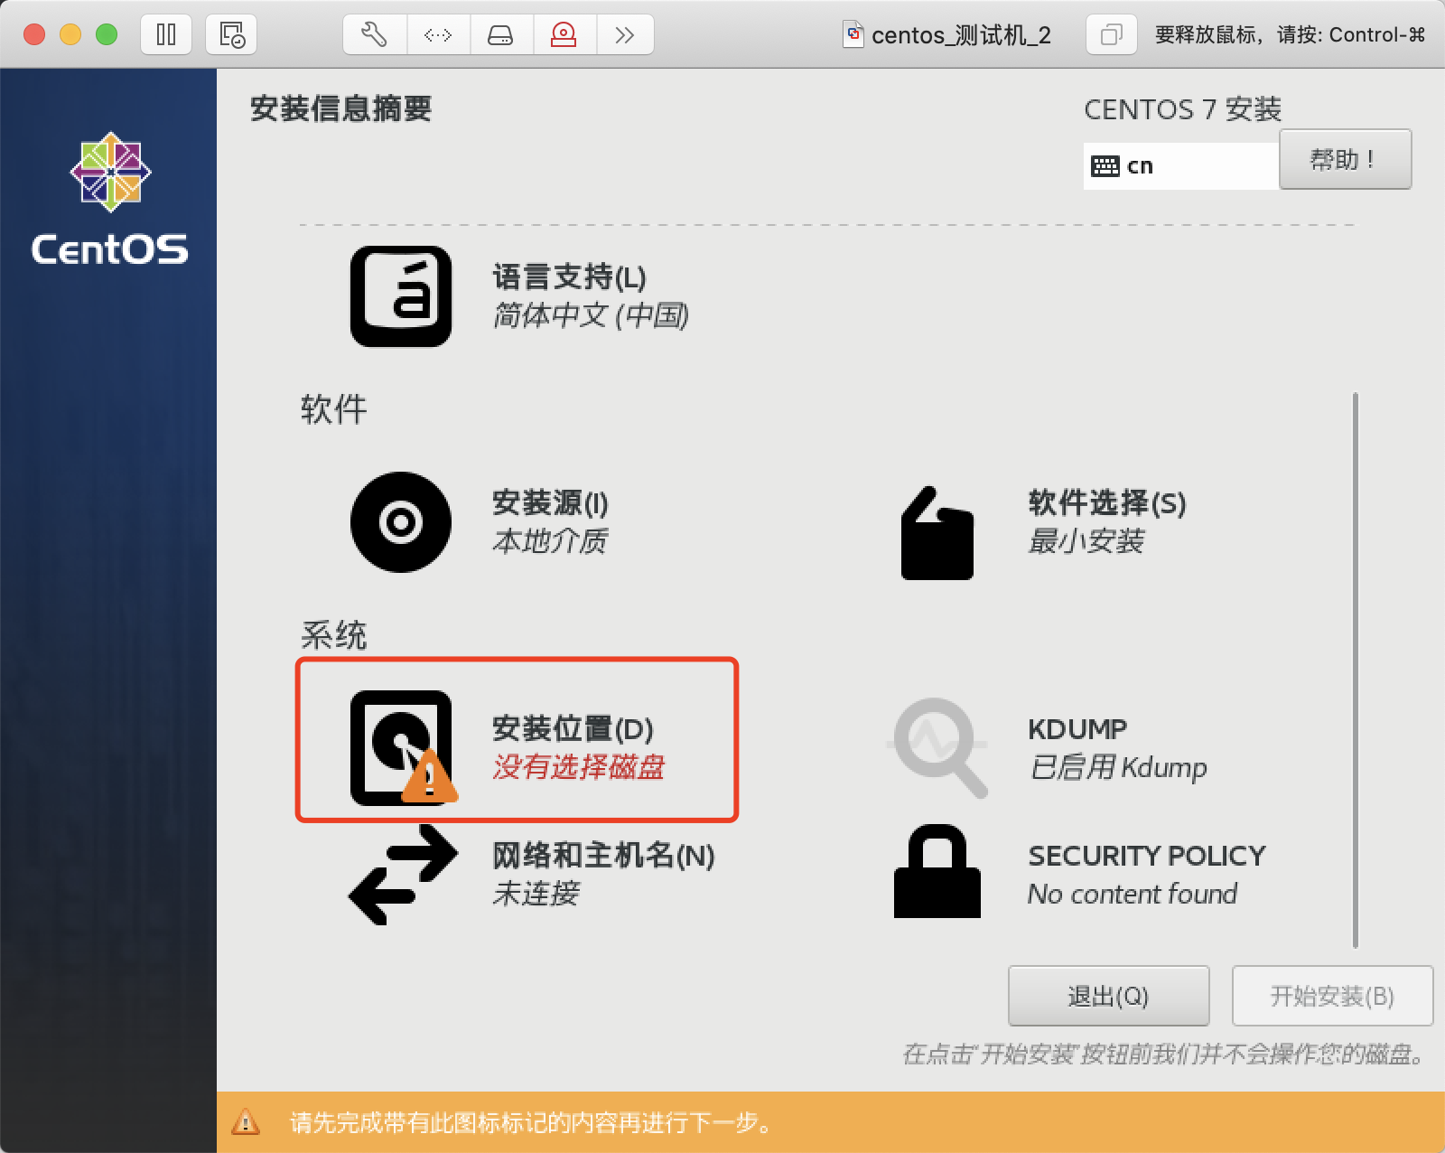Open the KDUMP magnifier icon
Screen dimensions: 1445x1153
tap(937, 747)
